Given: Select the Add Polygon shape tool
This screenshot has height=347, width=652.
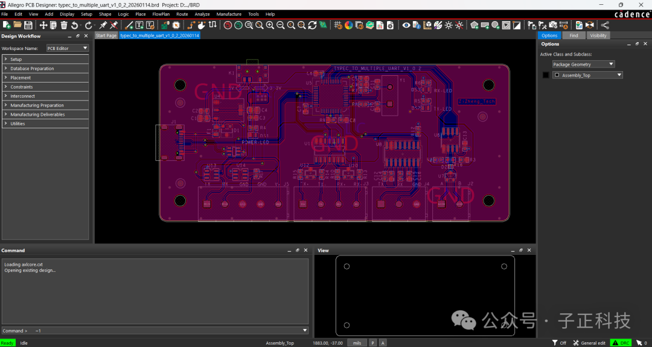Looking at the screenshot, I should pyautogui.click(x=475, y=25).
